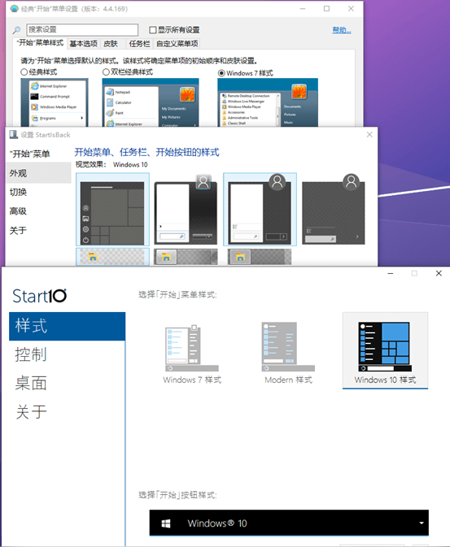Click the Classic Start Menu shell app icon in title bar
Screen dimensions: 450x547
pos(14,8)
